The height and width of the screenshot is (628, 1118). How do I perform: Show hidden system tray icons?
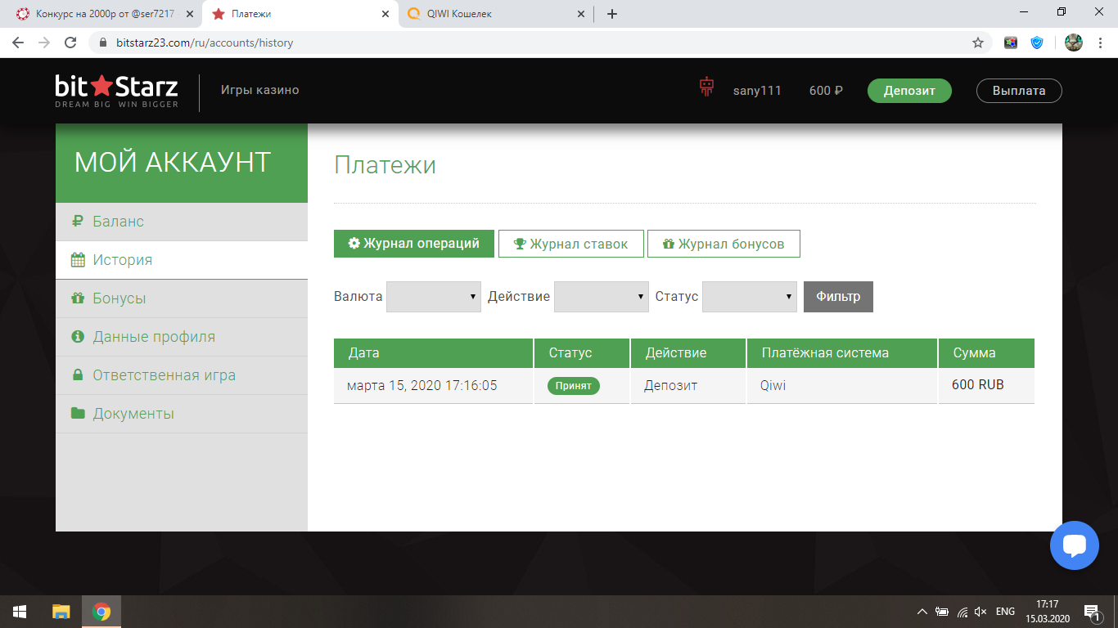tap(922, 612)
